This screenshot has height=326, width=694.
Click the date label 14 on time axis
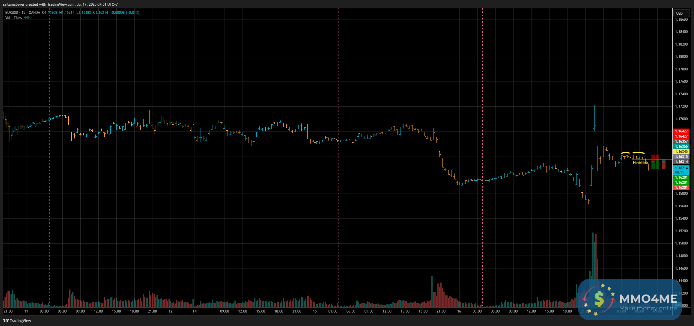(x=195, y=311)
